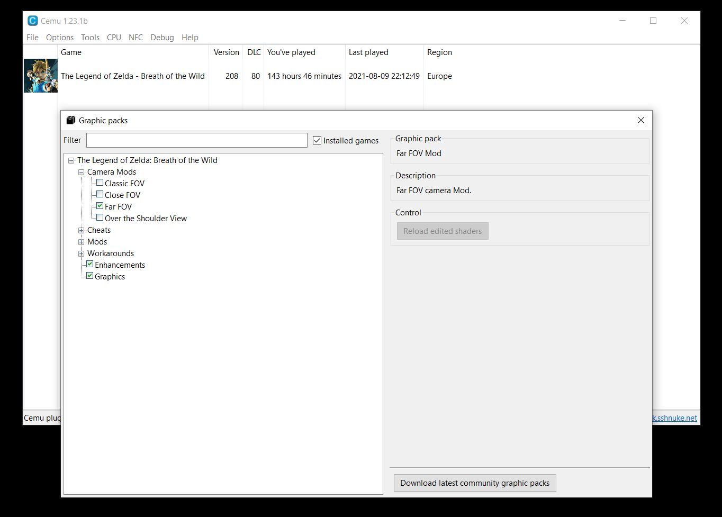Screen dimensions: 722x517
Task: Click the Cemu logo icon in title bar
Action: 32,21
